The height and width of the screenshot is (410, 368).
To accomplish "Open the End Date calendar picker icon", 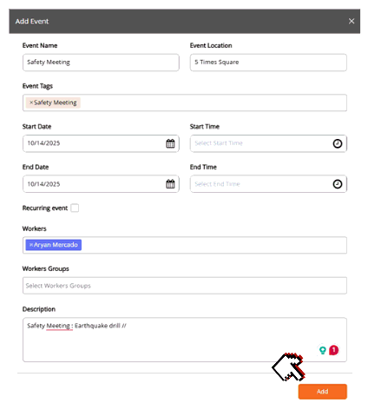I will coord(170,184).
